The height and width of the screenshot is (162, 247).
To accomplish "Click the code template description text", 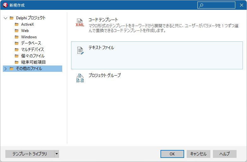I will click(x=164, y=28).
